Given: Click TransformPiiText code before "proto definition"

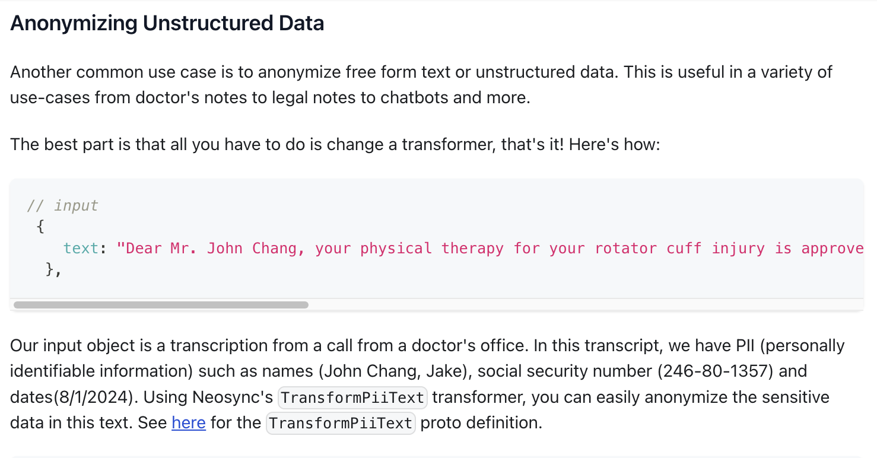Looking at the screenshot, I should click(x=341, y=424).
